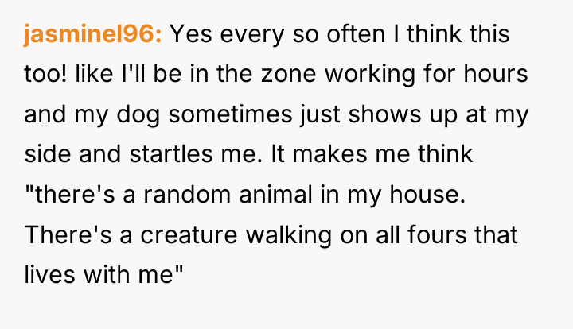The width and height of the screenshot is (573, 329).
Task: Click on the word "creature"
Action: coord(189,234)
